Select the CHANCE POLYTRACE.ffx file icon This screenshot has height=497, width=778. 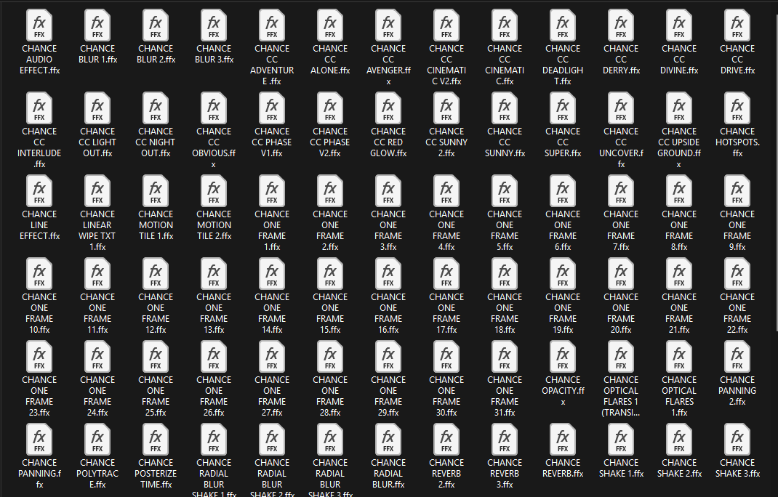tap(97, 439)
